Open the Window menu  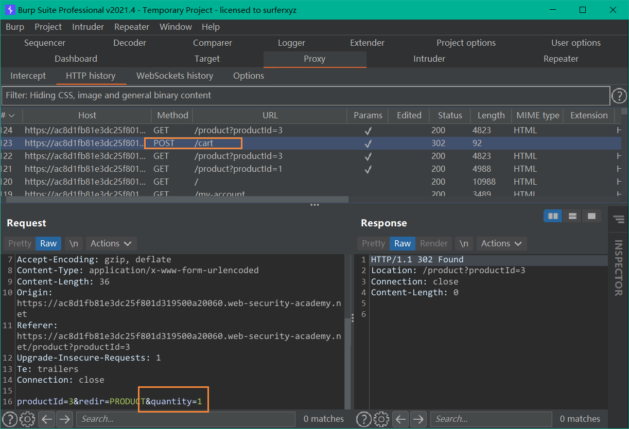176,27
